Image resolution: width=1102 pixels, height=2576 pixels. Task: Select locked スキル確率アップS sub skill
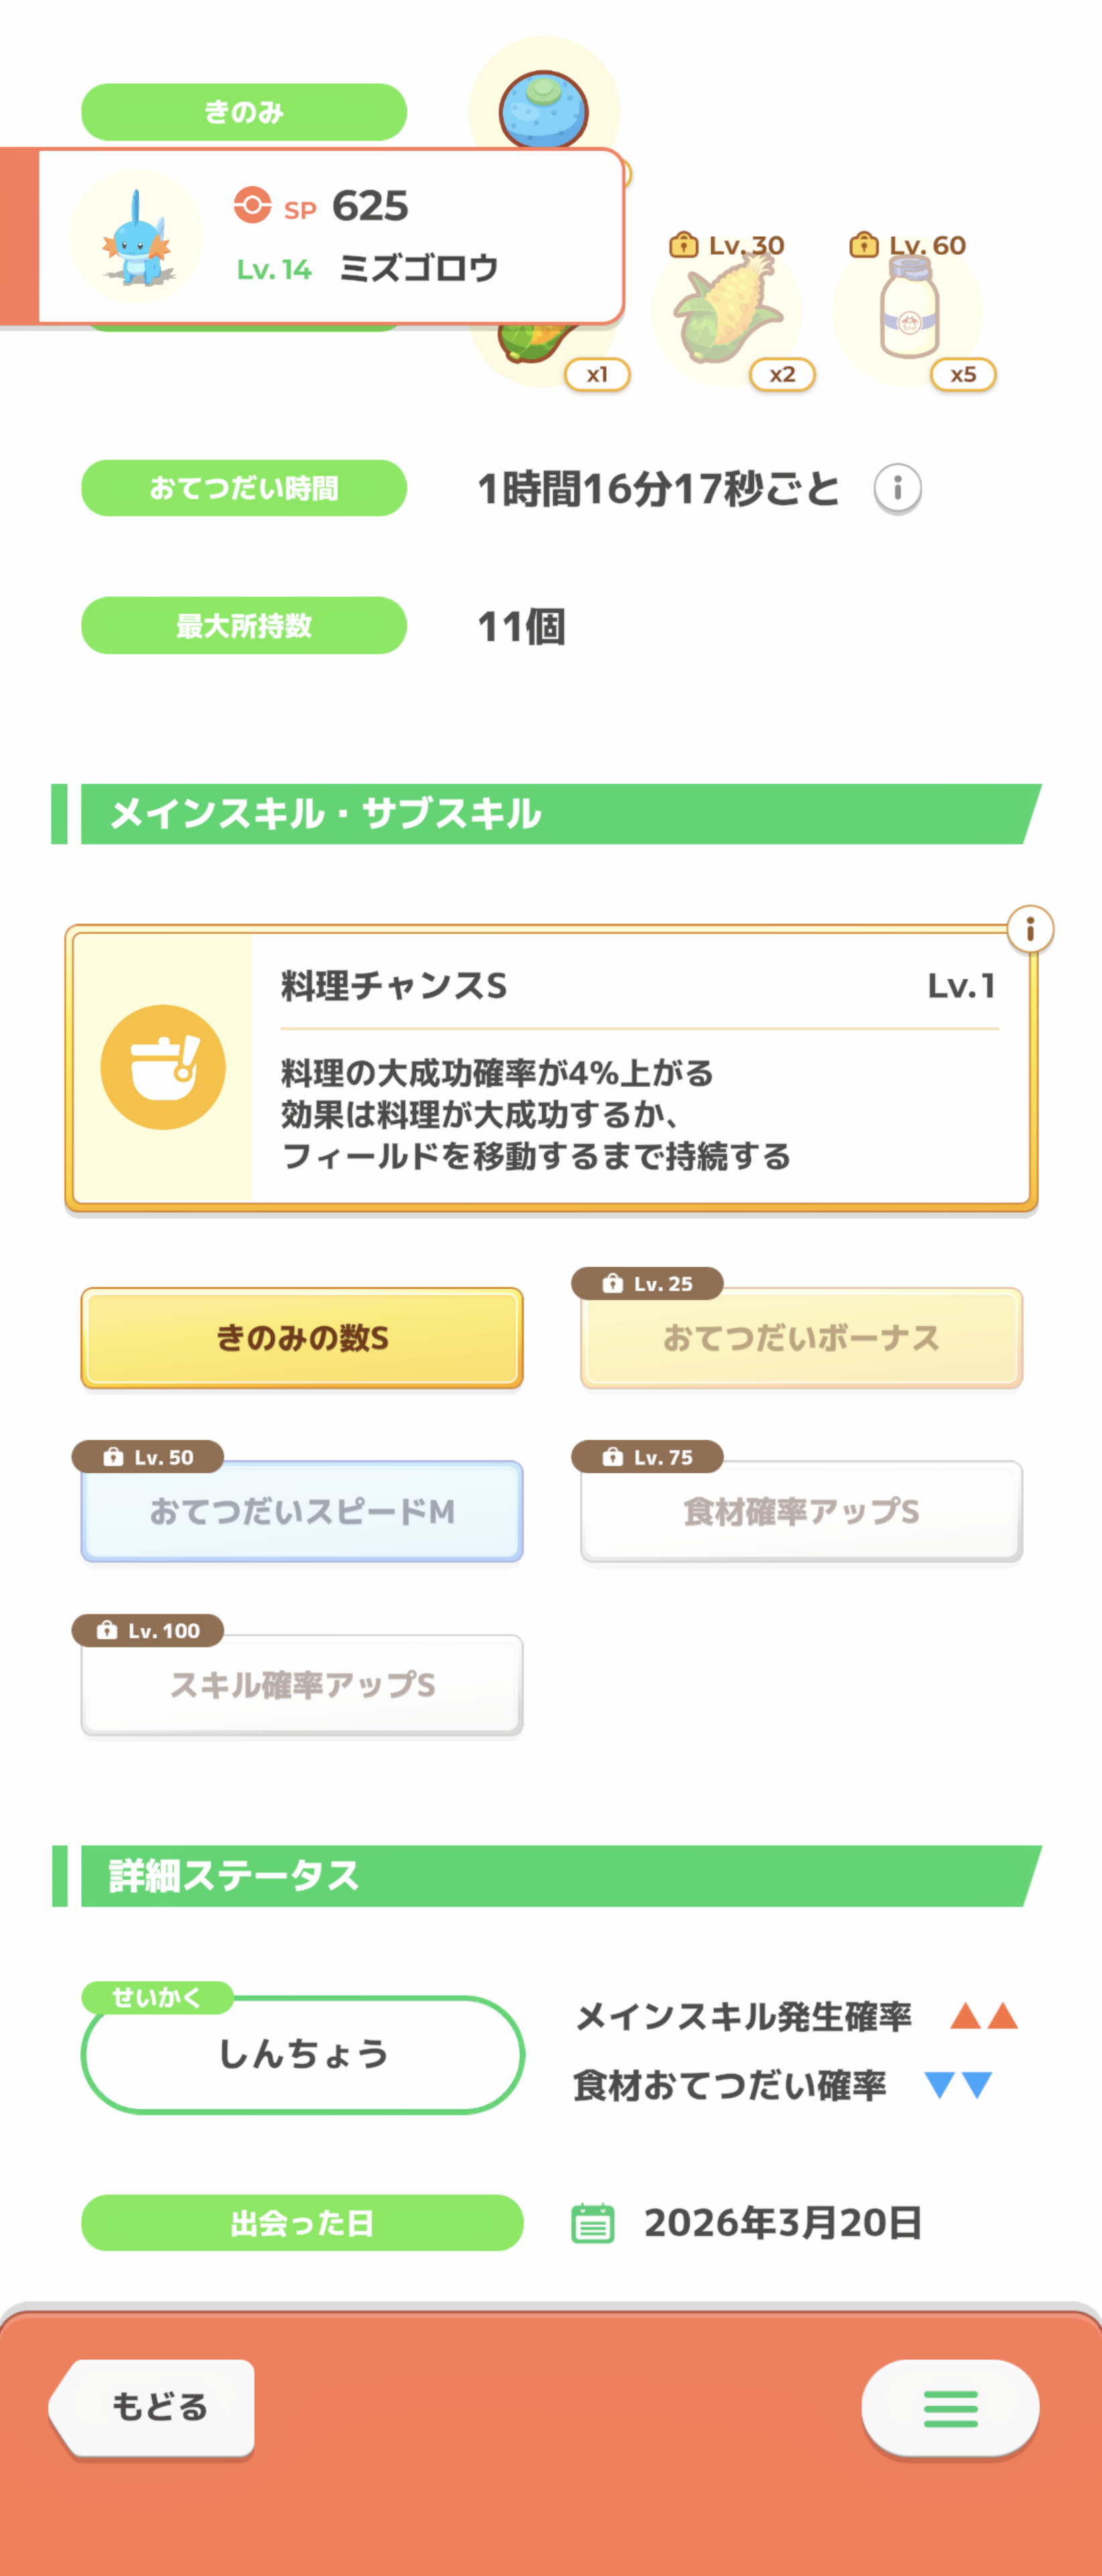click(302, 1685)
